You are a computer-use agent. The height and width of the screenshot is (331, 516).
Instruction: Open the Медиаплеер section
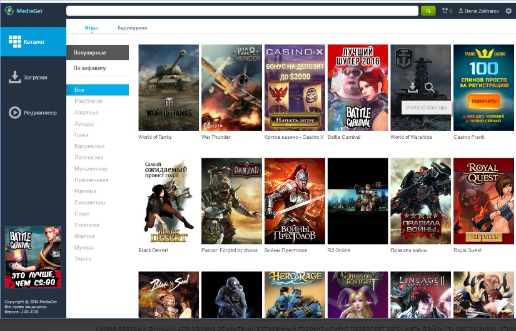(x=33, y=113)
